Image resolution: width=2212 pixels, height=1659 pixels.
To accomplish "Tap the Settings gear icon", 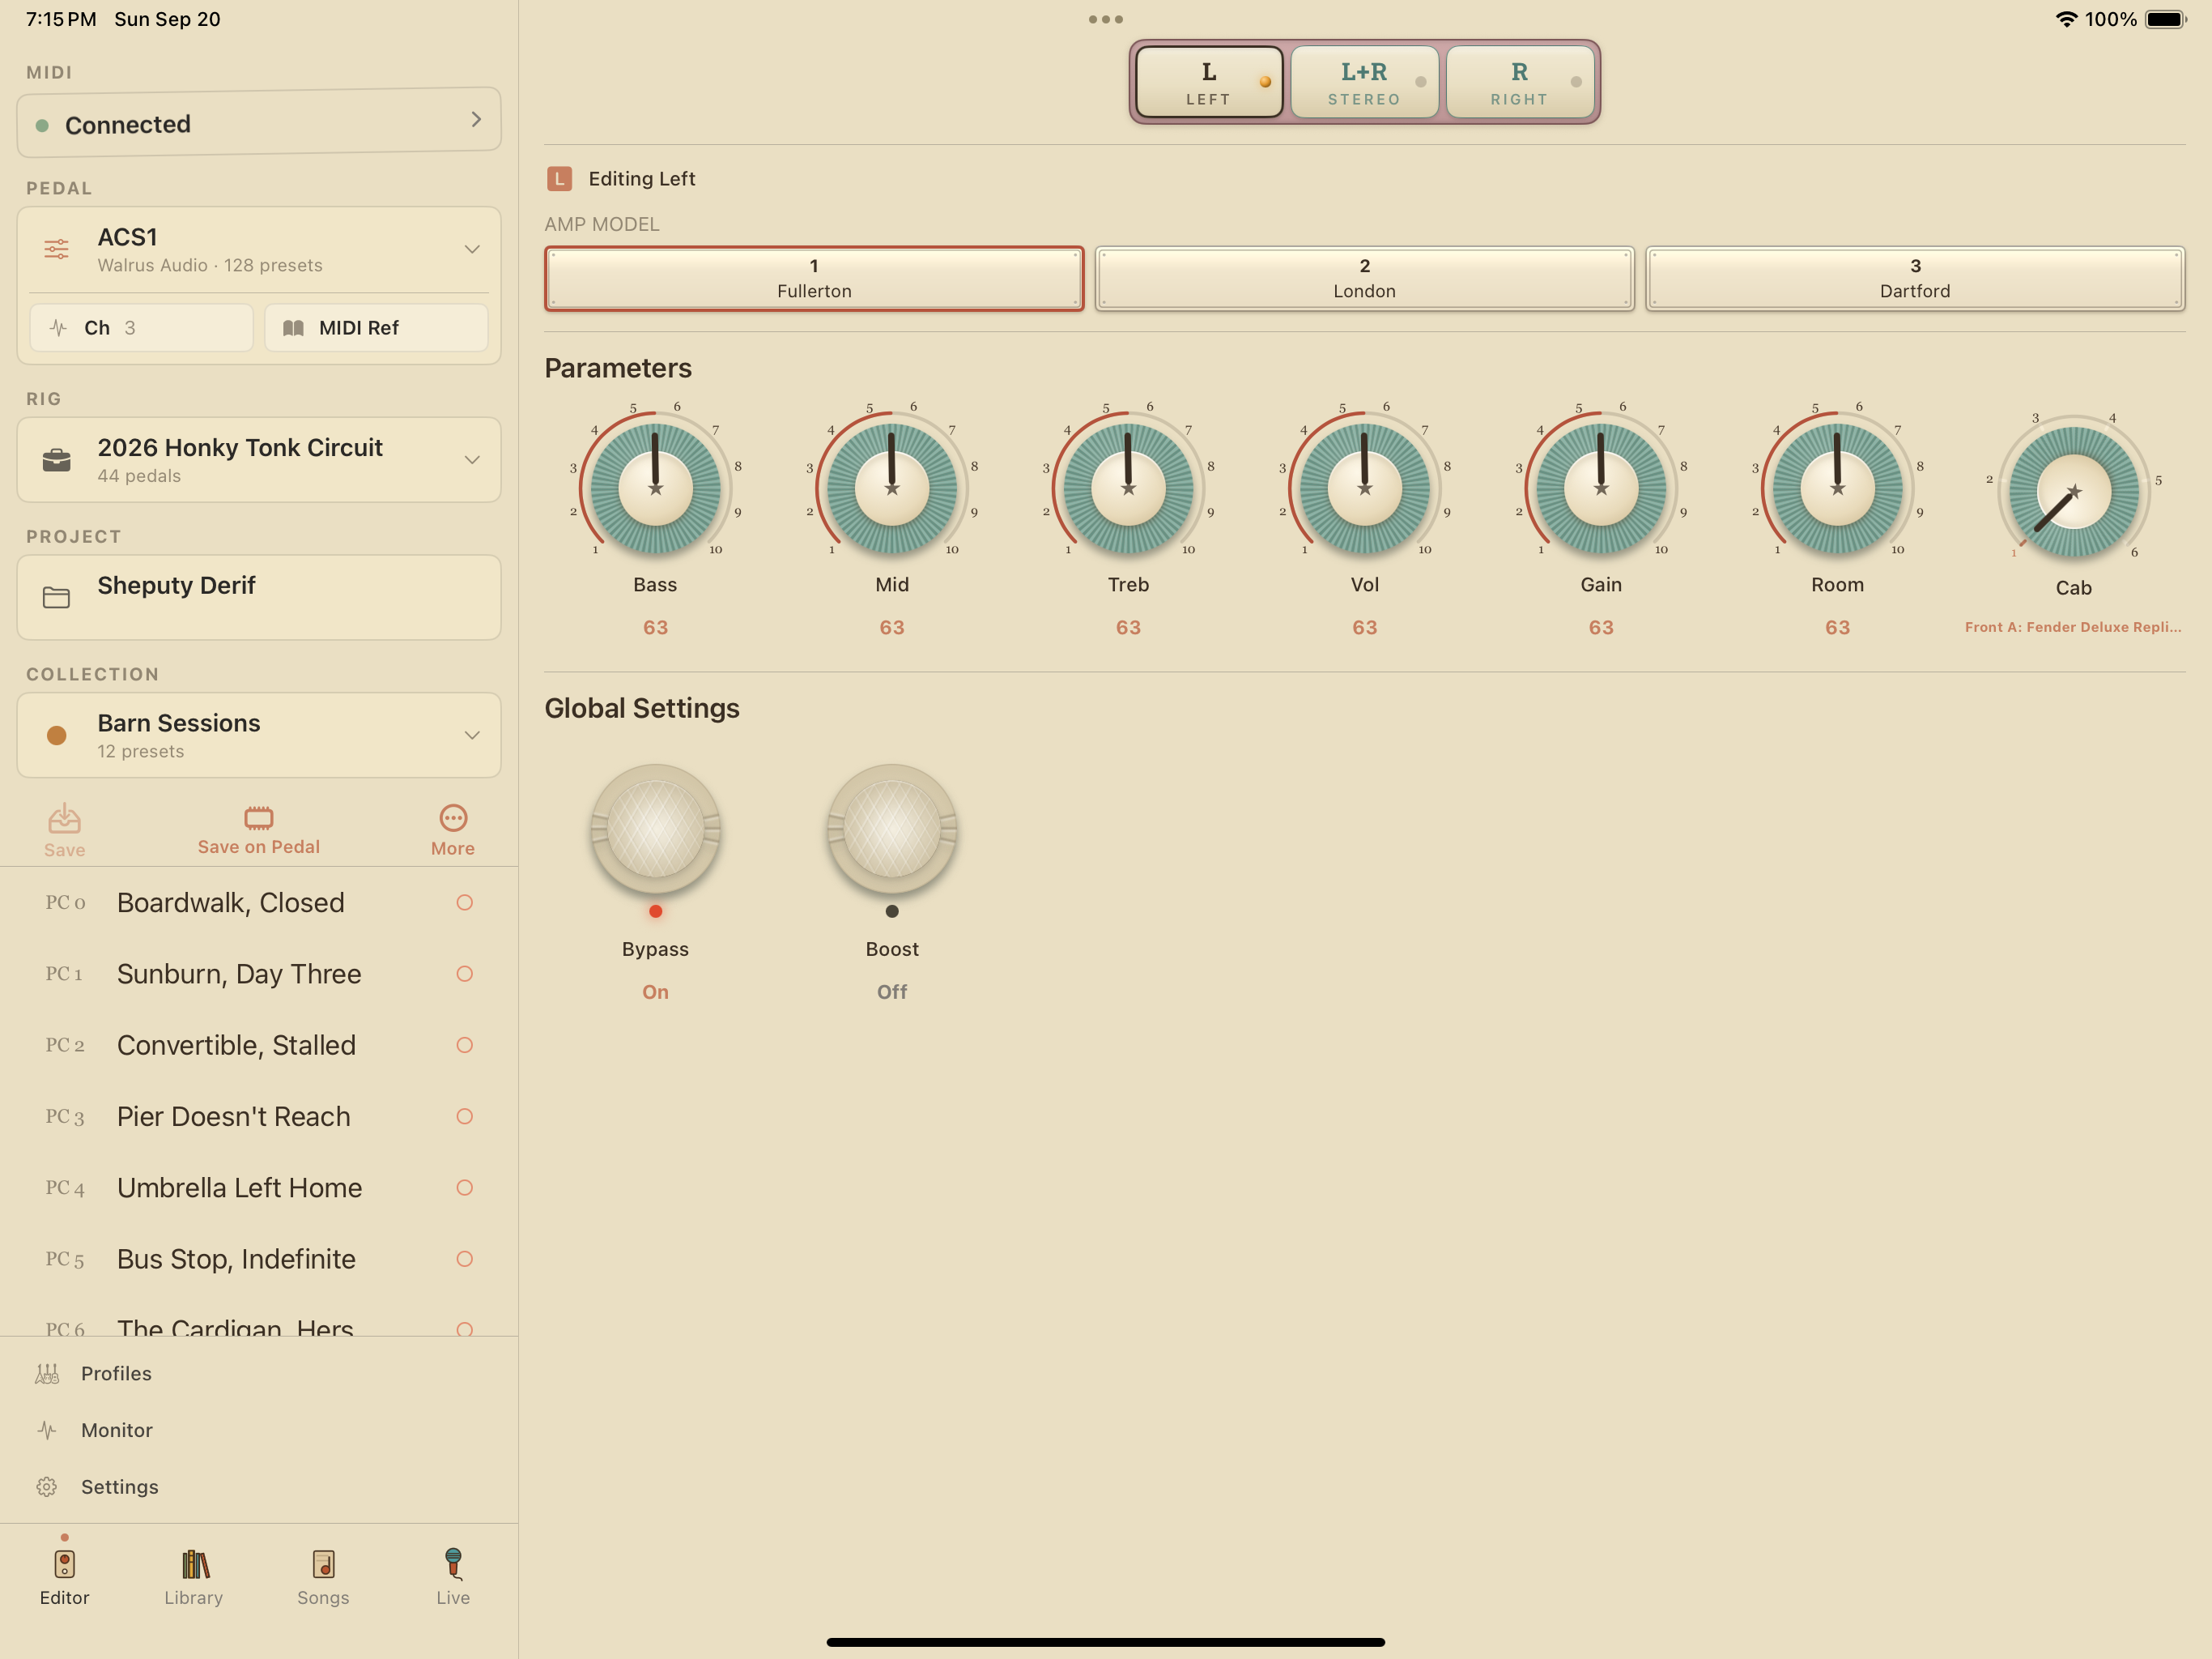I will click(47, 1487).
